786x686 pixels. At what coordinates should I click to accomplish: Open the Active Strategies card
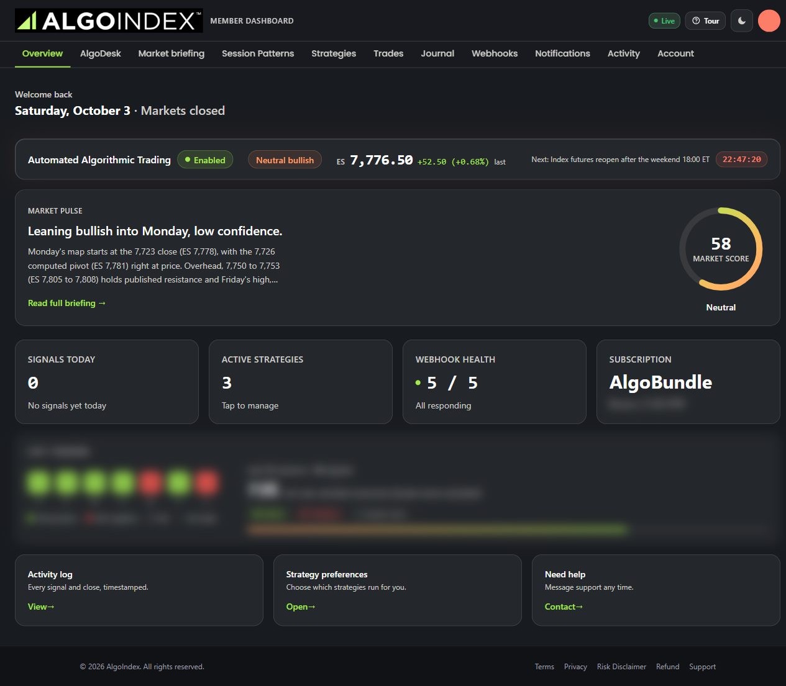301,382
